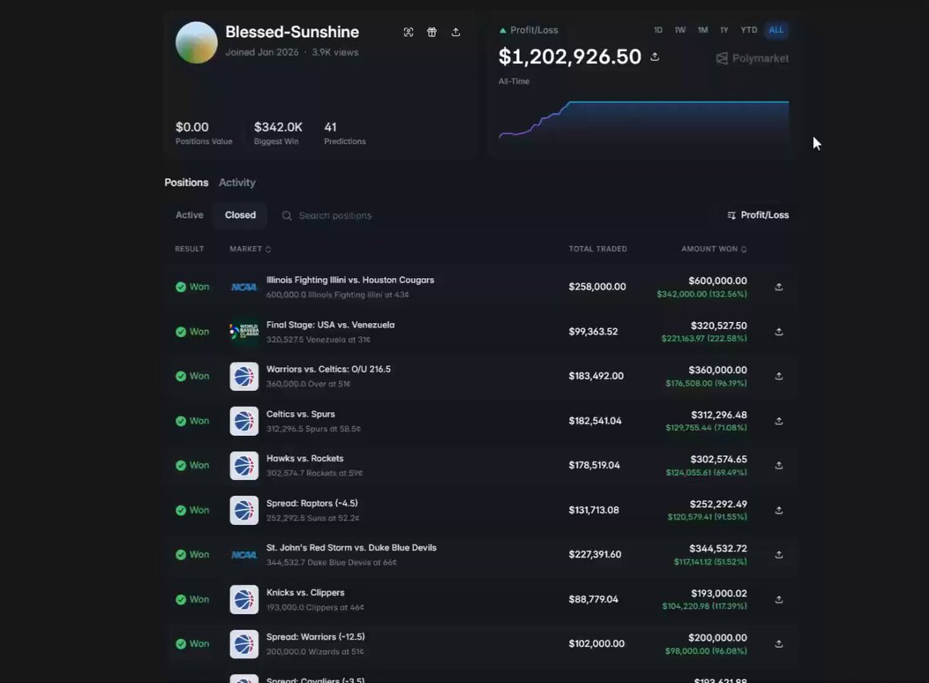This screenshot has width=929, height=683.
Task: Open the Knicks vs. Clippers market
Action: 305,592
